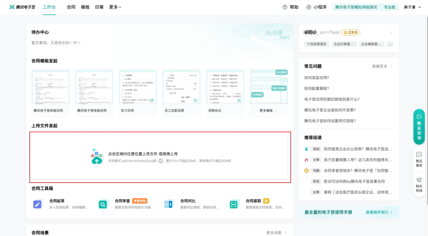Click the 已实名 verified badge
428x236 pixels.
[x=351, y=32]
